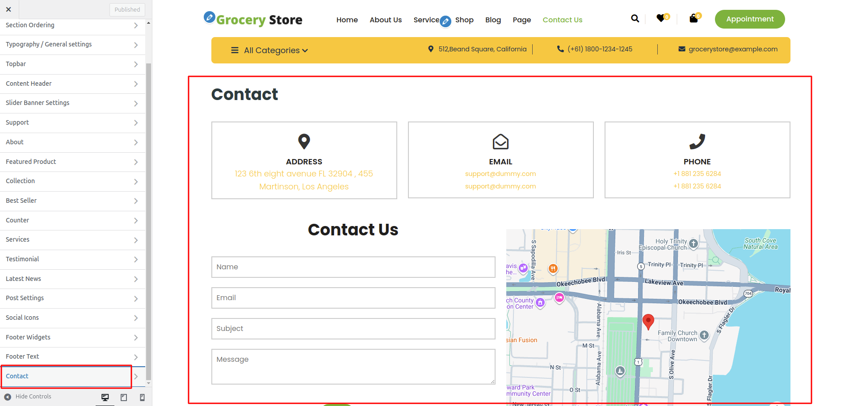Expand Featured Product chevron arrow

(136, 162)
